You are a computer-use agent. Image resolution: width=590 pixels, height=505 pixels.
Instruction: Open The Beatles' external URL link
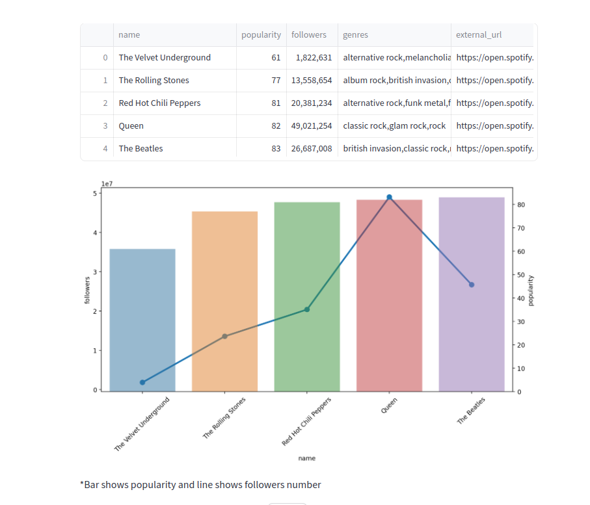494,149
